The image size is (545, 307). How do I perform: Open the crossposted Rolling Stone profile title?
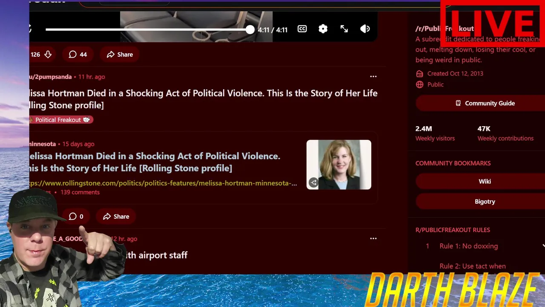coord(155,162)
